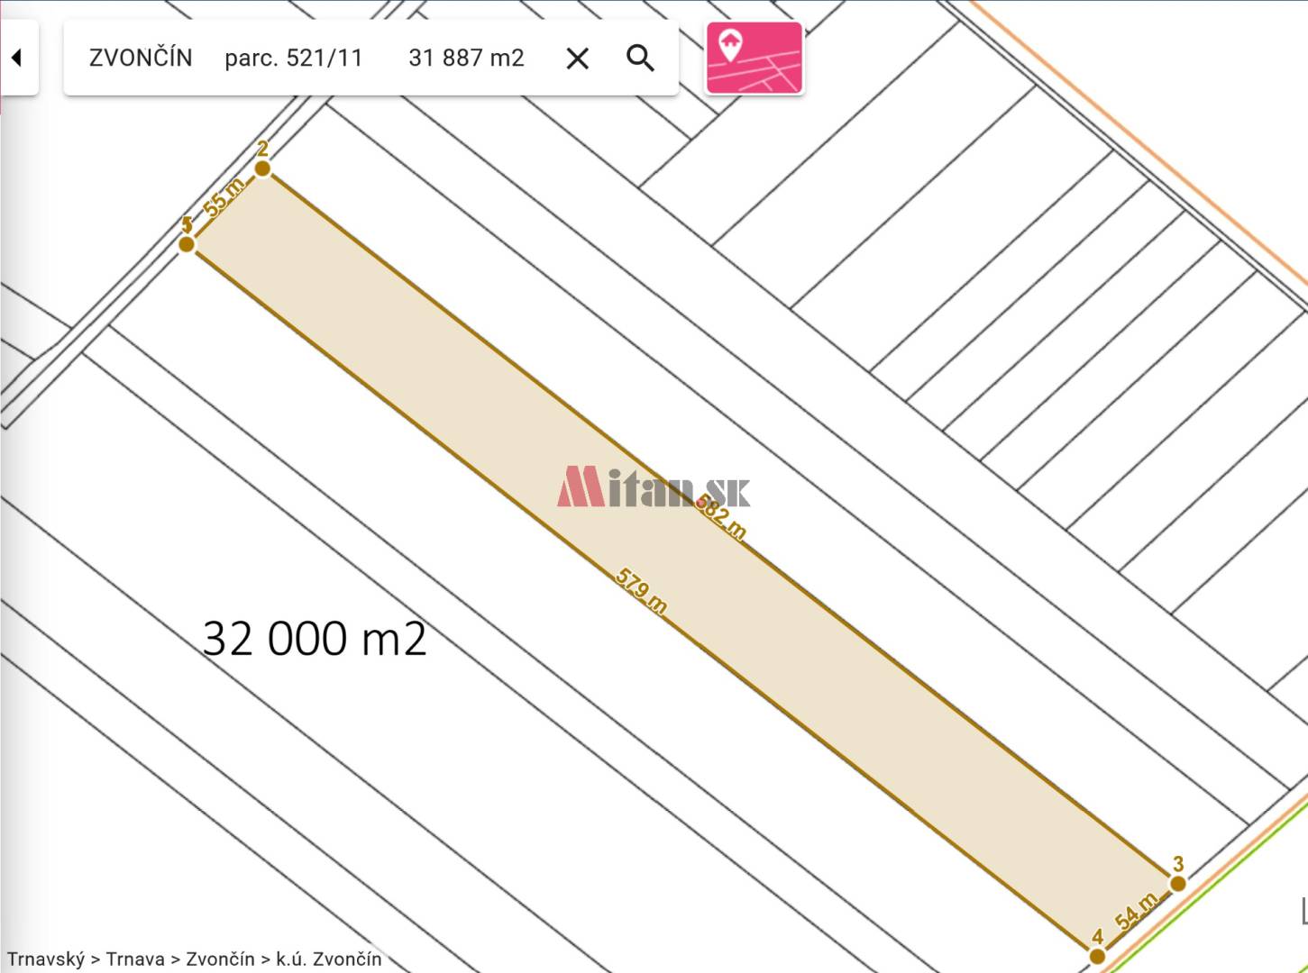Open the k.ú. Zvončín breadcrumb link
The height and width of the screenshot is (973, 1308).
tap(329, 959)
